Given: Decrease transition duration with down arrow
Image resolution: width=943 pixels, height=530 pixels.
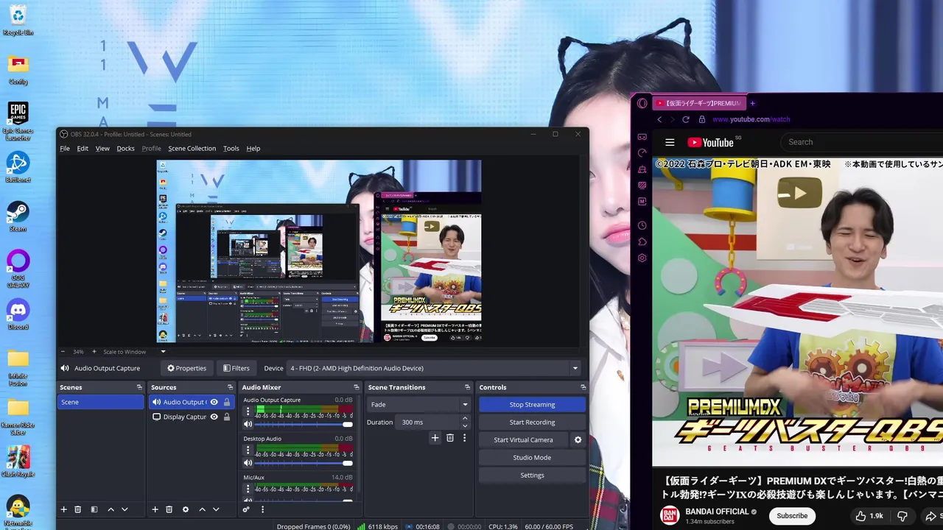Looking at the screenshot, I should point(465,425).
